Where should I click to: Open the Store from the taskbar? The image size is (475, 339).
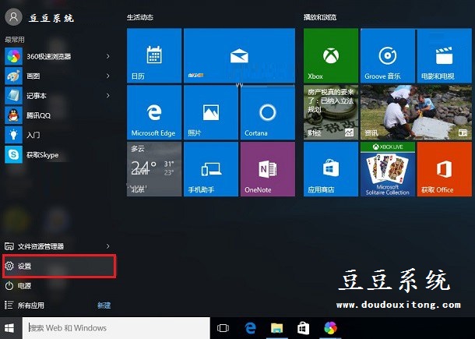(303, 328)
